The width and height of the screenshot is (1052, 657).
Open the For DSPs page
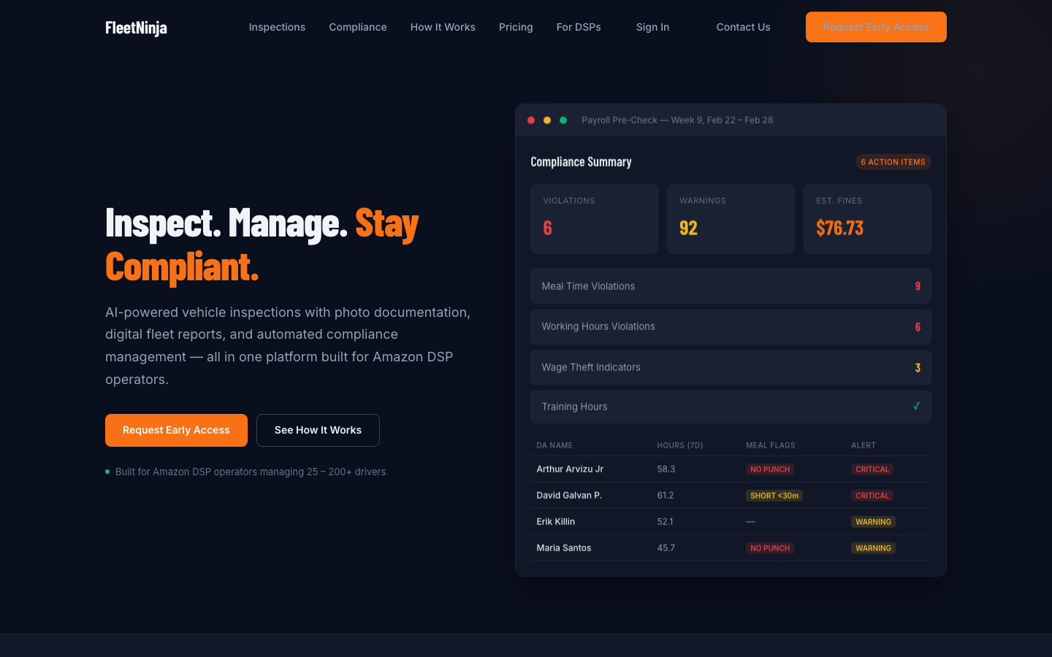(x=579, y=27)
